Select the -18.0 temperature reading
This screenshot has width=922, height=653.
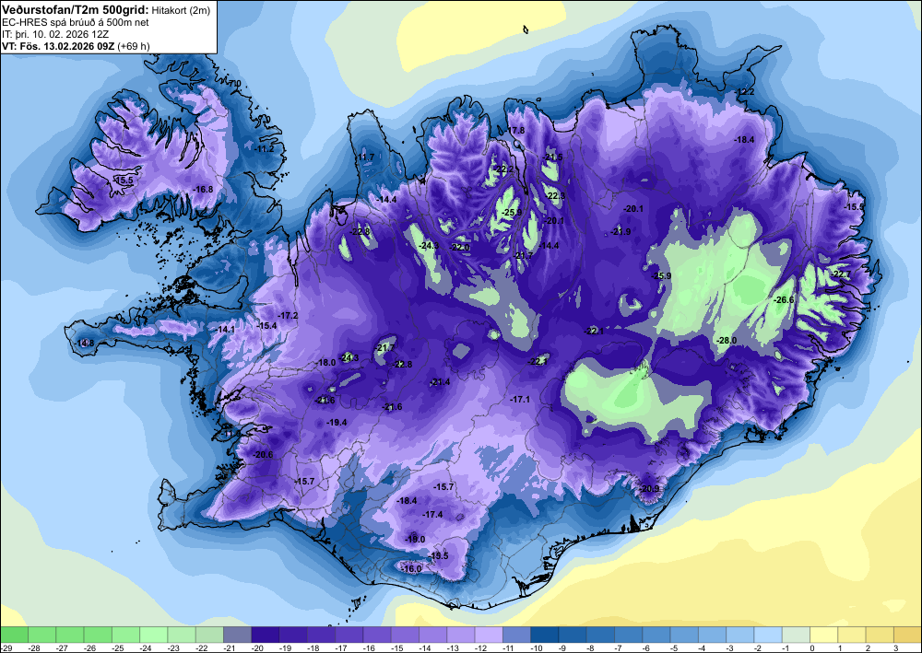point(325,363)
